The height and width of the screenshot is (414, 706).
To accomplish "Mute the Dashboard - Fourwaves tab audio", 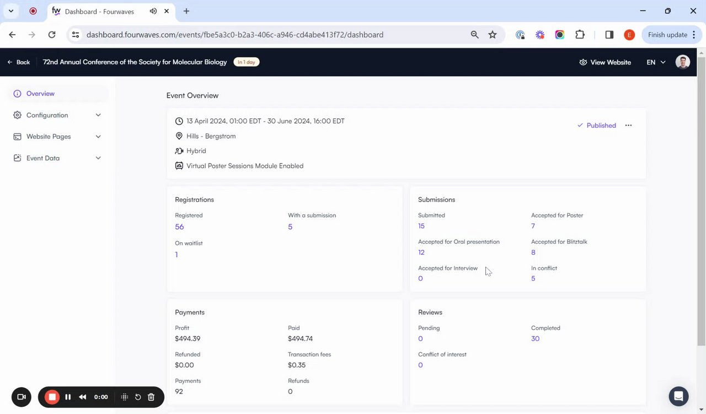I will 153,11.
